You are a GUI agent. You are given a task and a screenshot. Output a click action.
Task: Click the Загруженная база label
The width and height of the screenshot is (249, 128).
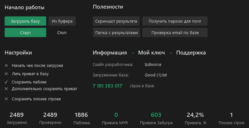[x=111, y=75]
